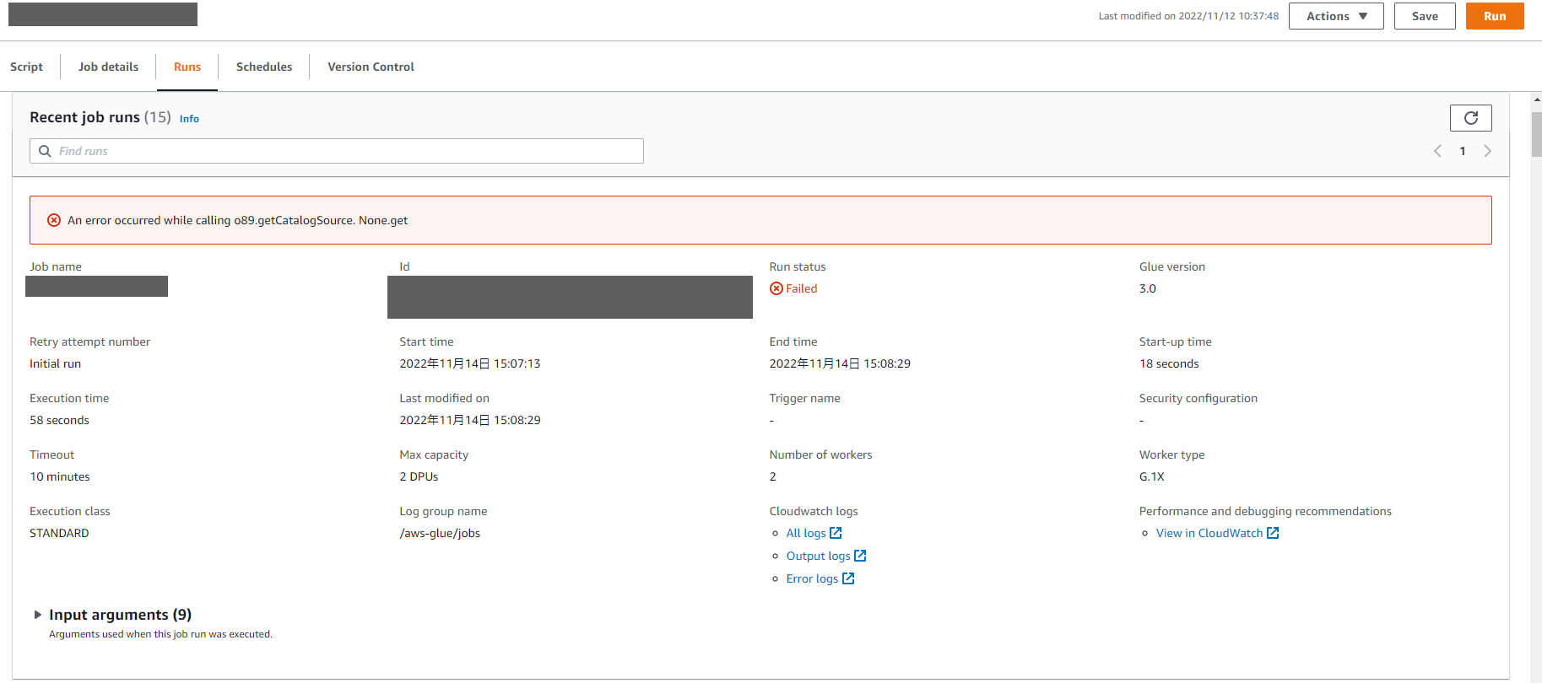Open the Actions dropdown menu

(x=1335, y=16)
